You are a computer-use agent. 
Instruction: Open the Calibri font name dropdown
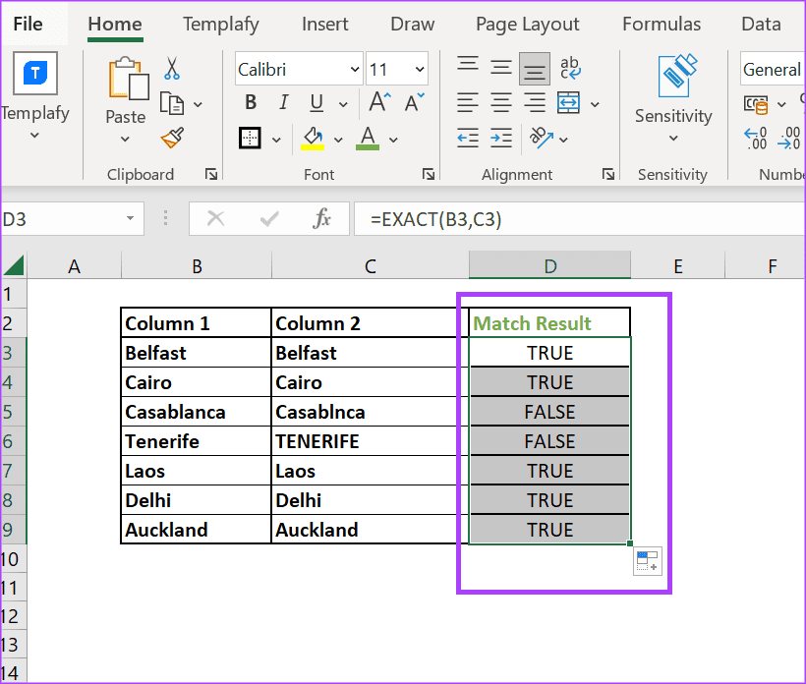click(x=355, y=69)
